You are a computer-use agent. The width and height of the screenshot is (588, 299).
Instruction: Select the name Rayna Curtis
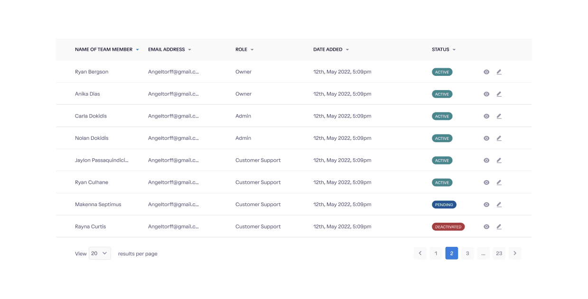pos(90,227)
